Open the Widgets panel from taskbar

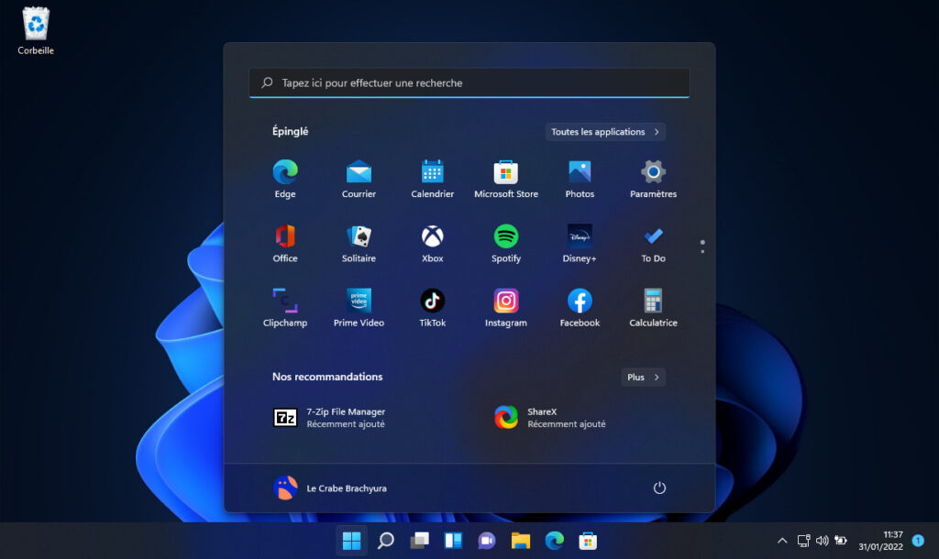(453, 541)
